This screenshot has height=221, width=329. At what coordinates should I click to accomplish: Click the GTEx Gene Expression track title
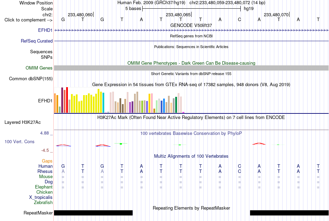191,85
